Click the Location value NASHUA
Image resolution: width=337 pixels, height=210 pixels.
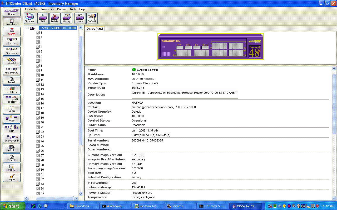tap(137, 103)
